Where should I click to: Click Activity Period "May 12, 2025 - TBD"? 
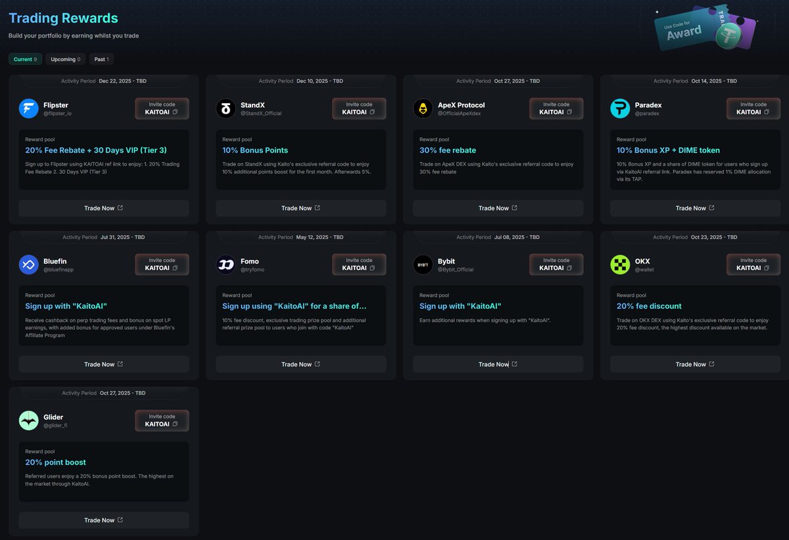tap(320, 237)
